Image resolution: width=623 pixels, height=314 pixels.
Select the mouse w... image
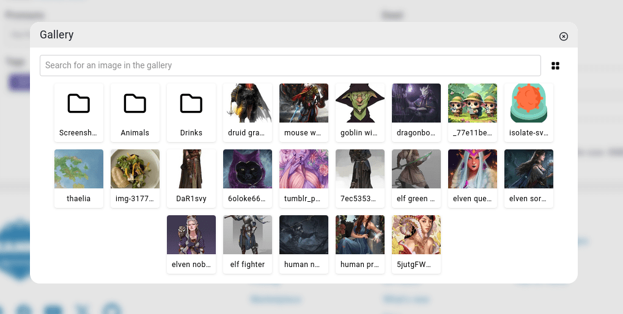click(304, 113)
